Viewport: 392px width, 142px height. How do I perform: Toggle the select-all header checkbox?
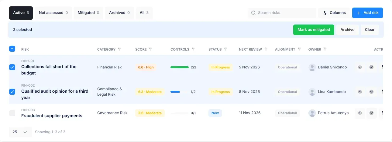coord(12,48)
